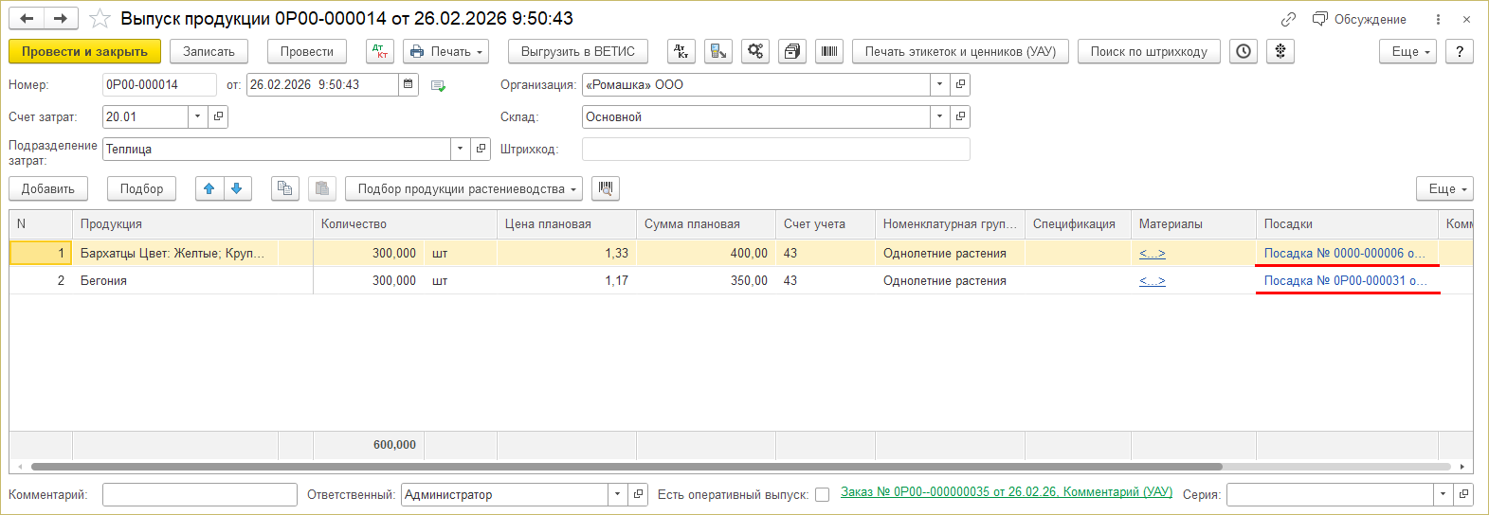Open materials link in Бархатцы row

(1152, 253)
